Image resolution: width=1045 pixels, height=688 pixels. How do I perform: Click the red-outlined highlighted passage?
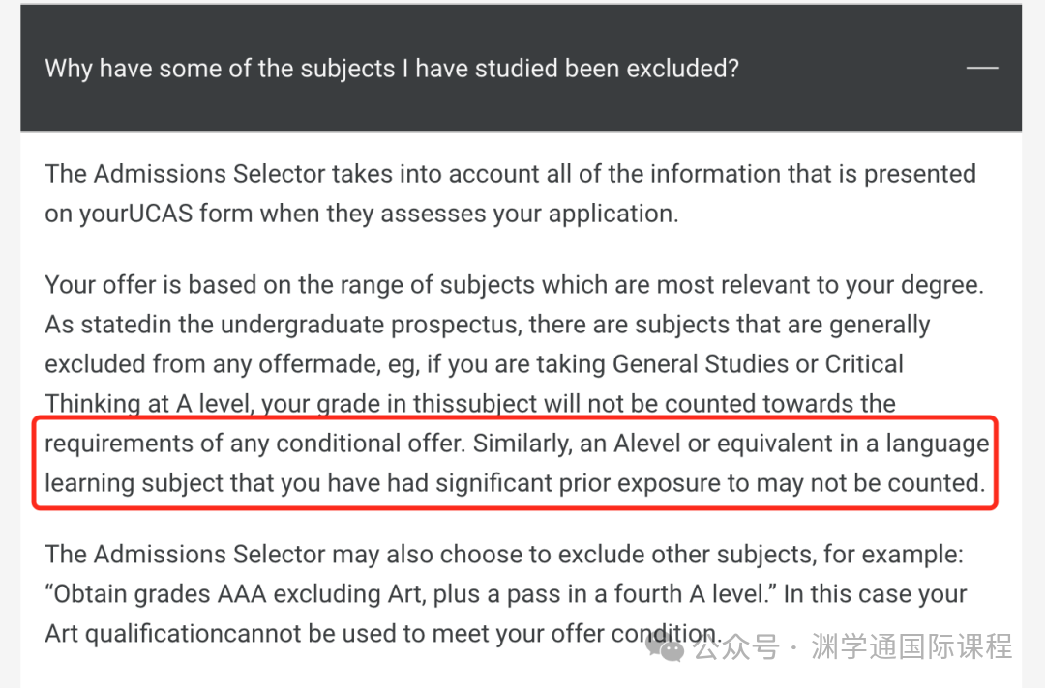click(x=516, y=463)
